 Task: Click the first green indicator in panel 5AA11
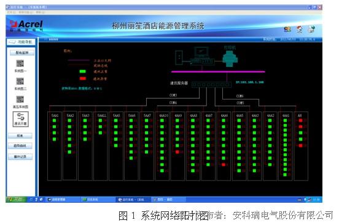100,120
